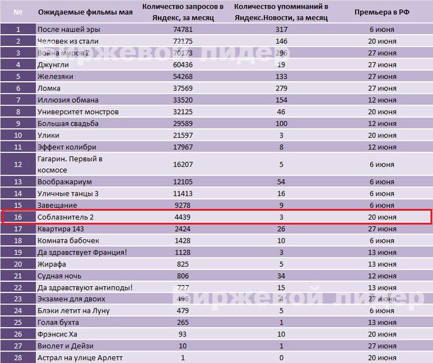Select the film title 'Да здравствуют антиподы!'

pyautogui.click(x=85, y=288)
